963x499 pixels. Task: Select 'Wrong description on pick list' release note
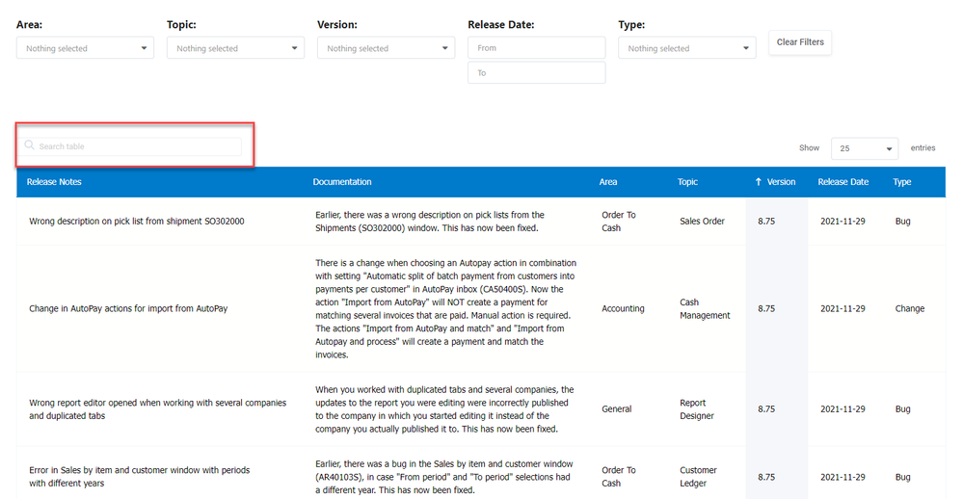[x=136, y=221]
